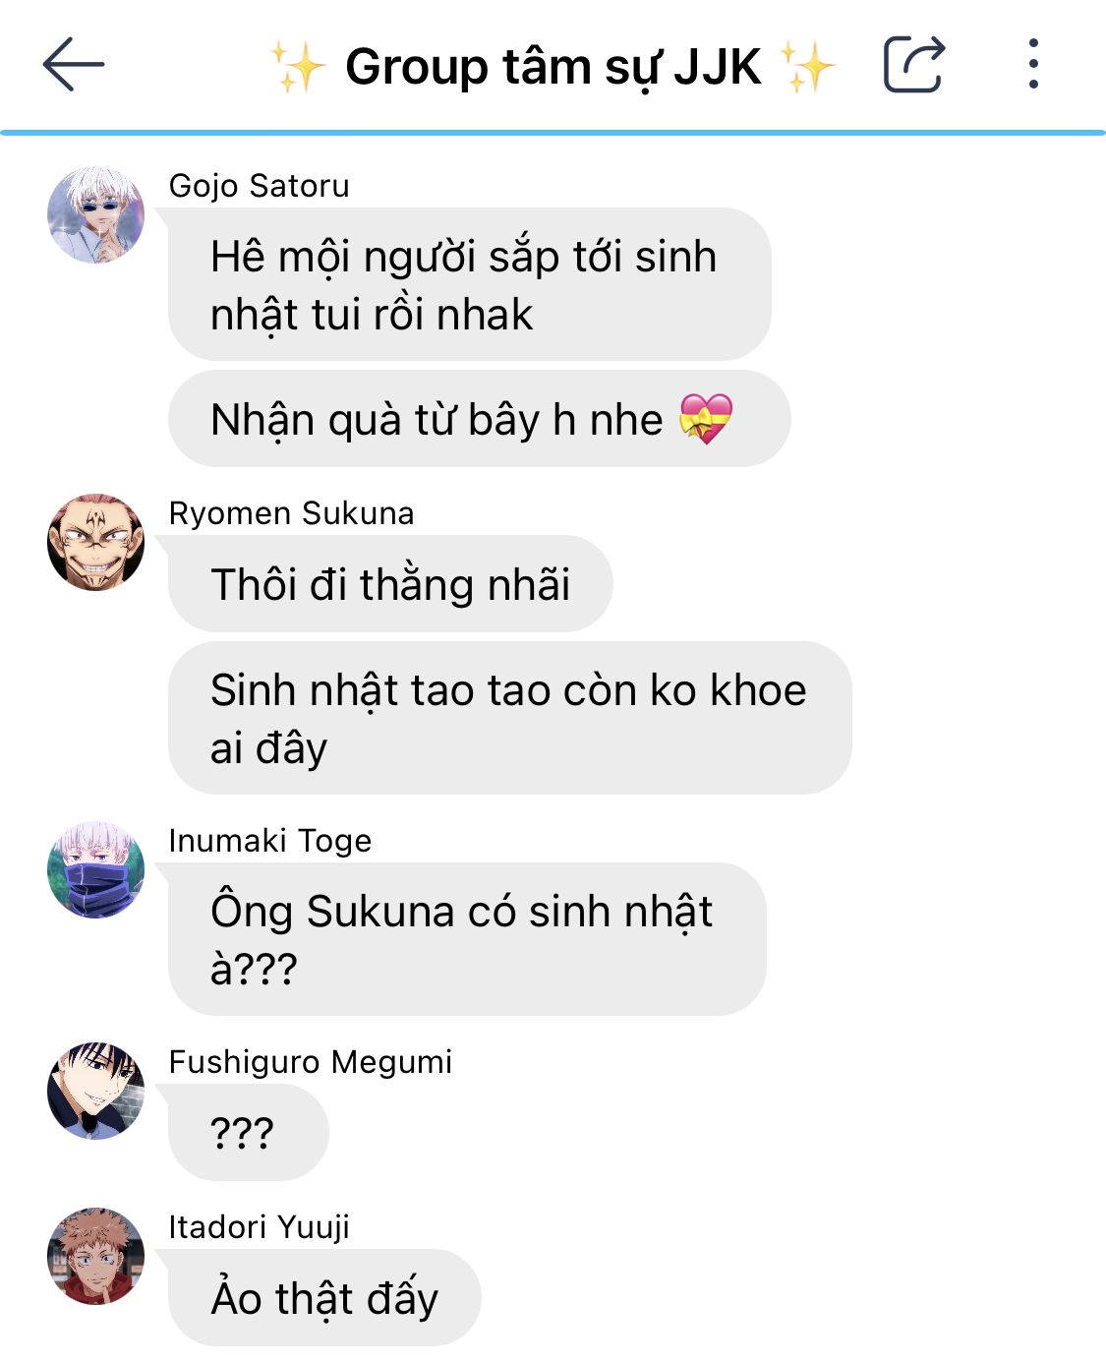Tap the heart gift emoji in Gojo's message

click(x=706, y=419)
